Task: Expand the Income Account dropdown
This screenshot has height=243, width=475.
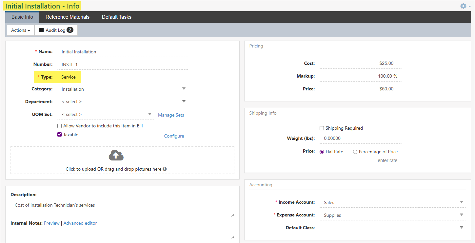Action: [x=461, y=202]
